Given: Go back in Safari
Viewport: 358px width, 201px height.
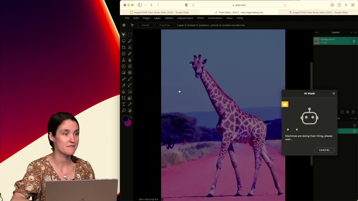Looking at the screenshot, I should point(151,5).
